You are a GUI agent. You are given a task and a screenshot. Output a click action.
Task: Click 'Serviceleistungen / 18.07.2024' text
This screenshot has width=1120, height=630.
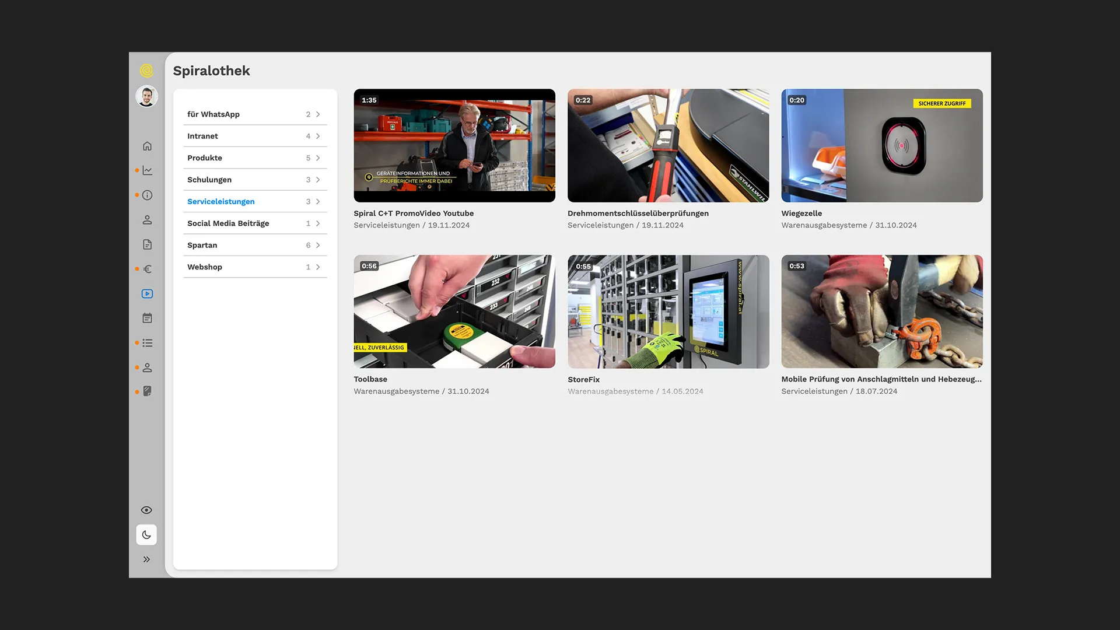(839, 391)
